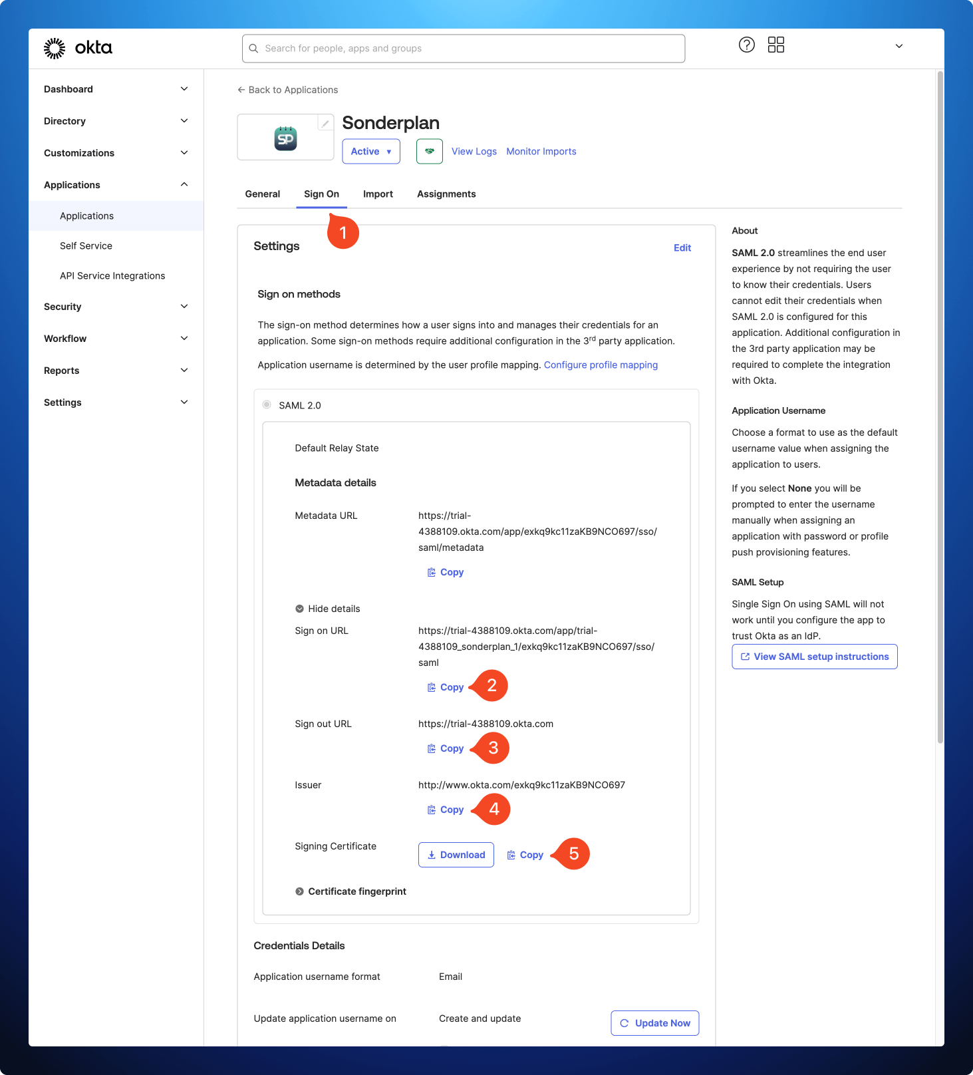Viewport: 973px width, 1075px height.
Task: Open View Logs link
Action: click(474, 151)
